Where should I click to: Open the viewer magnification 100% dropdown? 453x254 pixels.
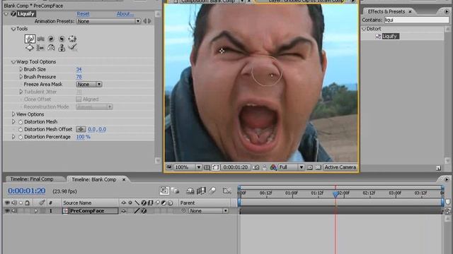click(x=188, y=167)
